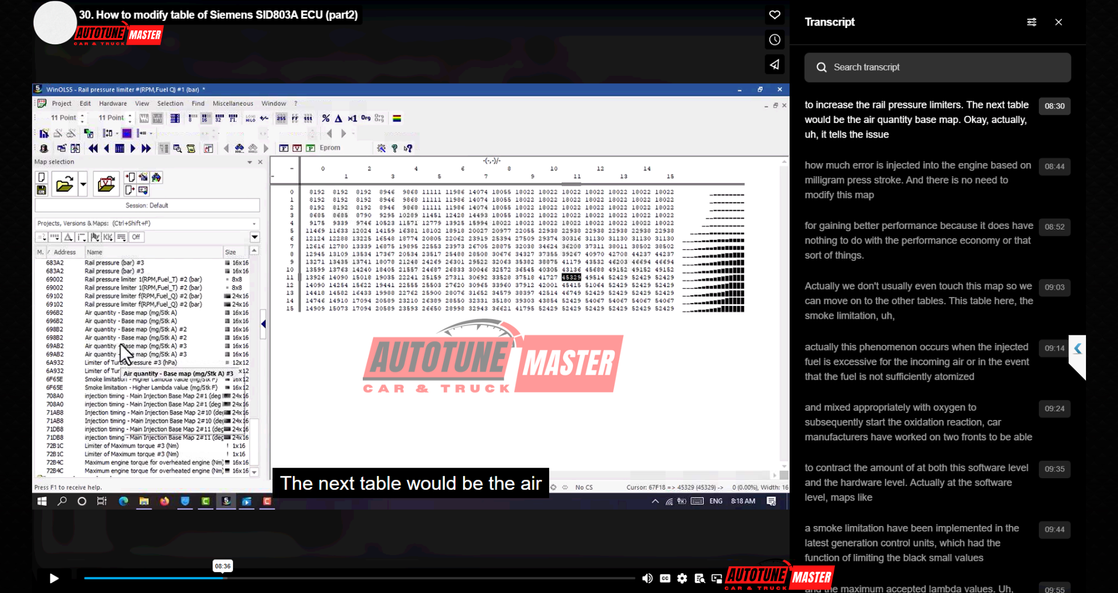Close the Transcript panel
This screenshot has width=1118, height=593.
(1059, 22)
